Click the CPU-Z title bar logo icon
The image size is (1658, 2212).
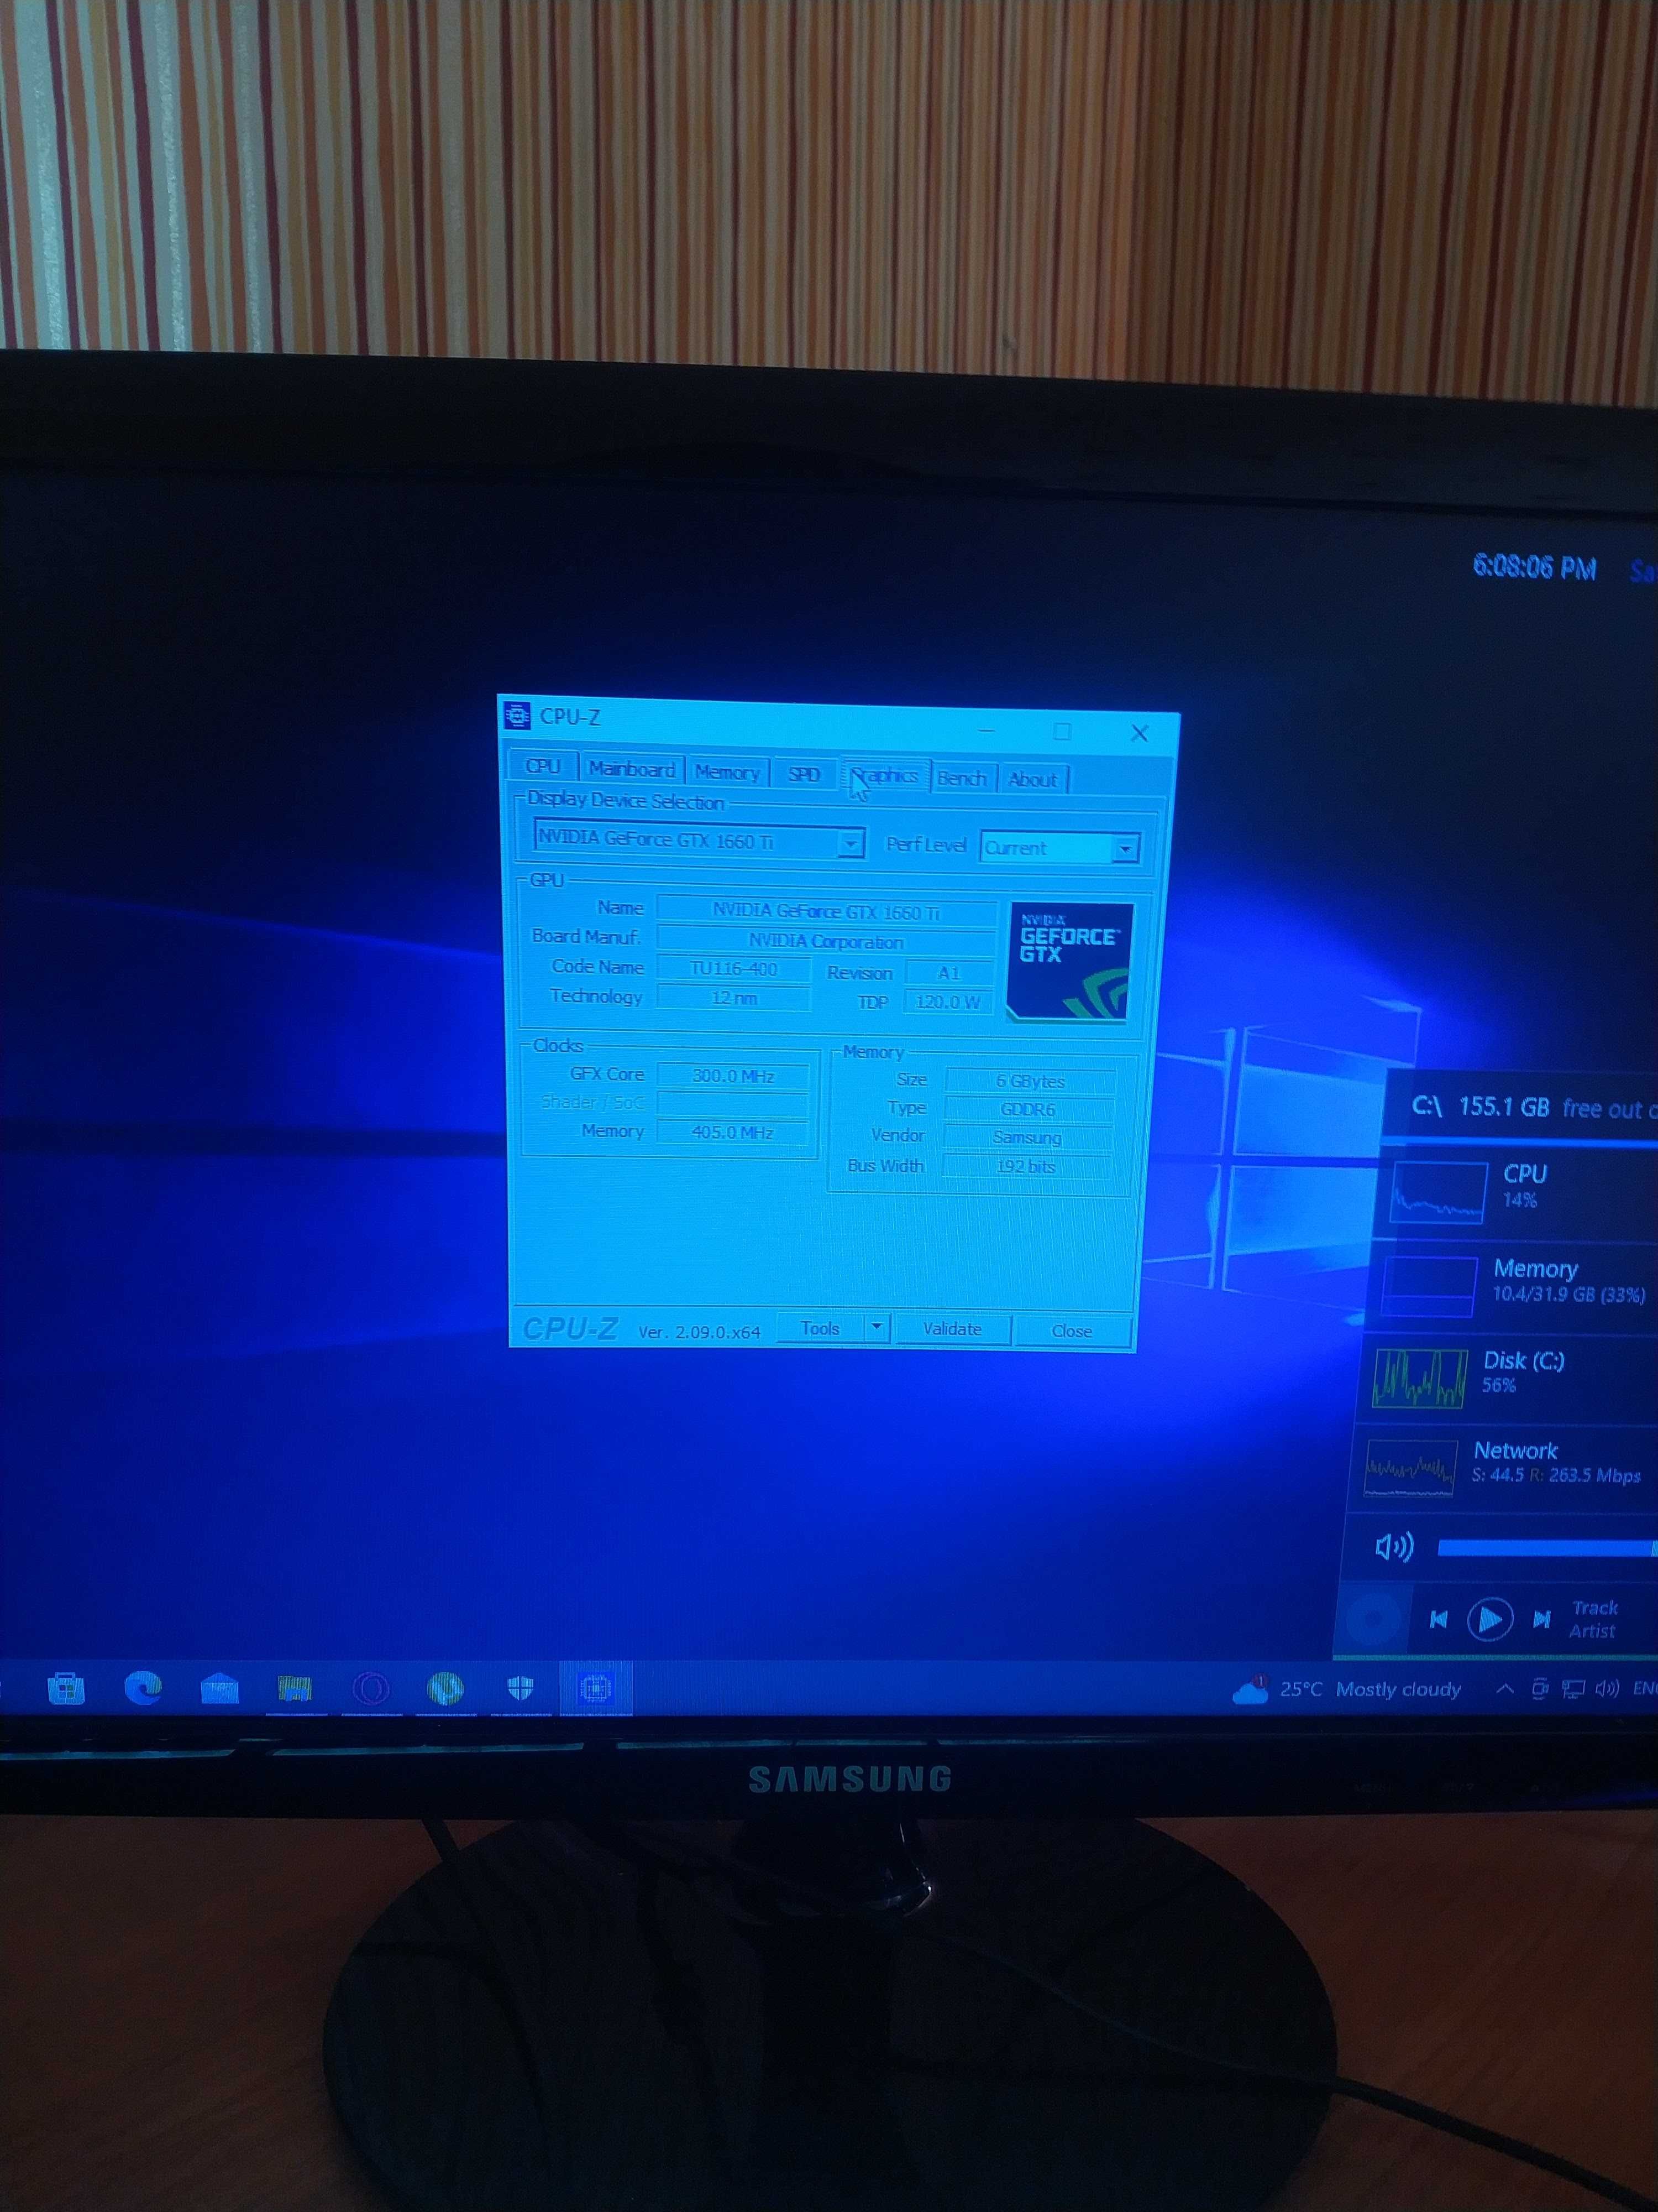coord(517,716)
